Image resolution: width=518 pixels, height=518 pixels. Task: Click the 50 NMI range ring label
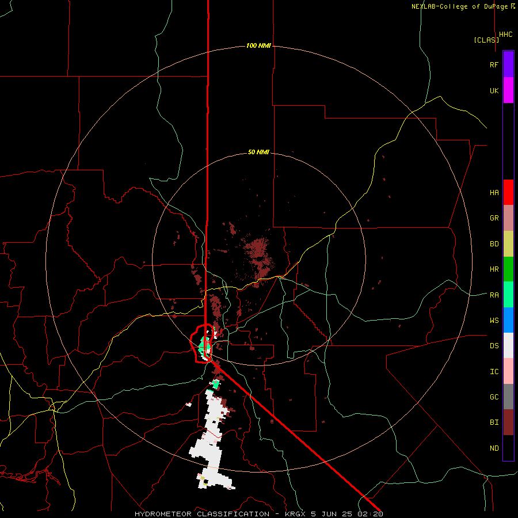click(258, 153)
